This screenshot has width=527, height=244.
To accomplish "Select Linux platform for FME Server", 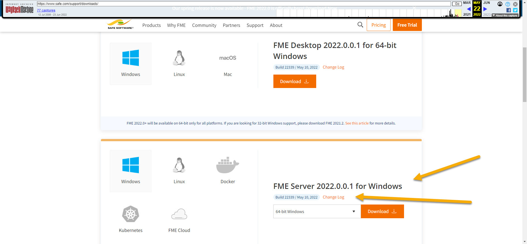I will [179, 171].
